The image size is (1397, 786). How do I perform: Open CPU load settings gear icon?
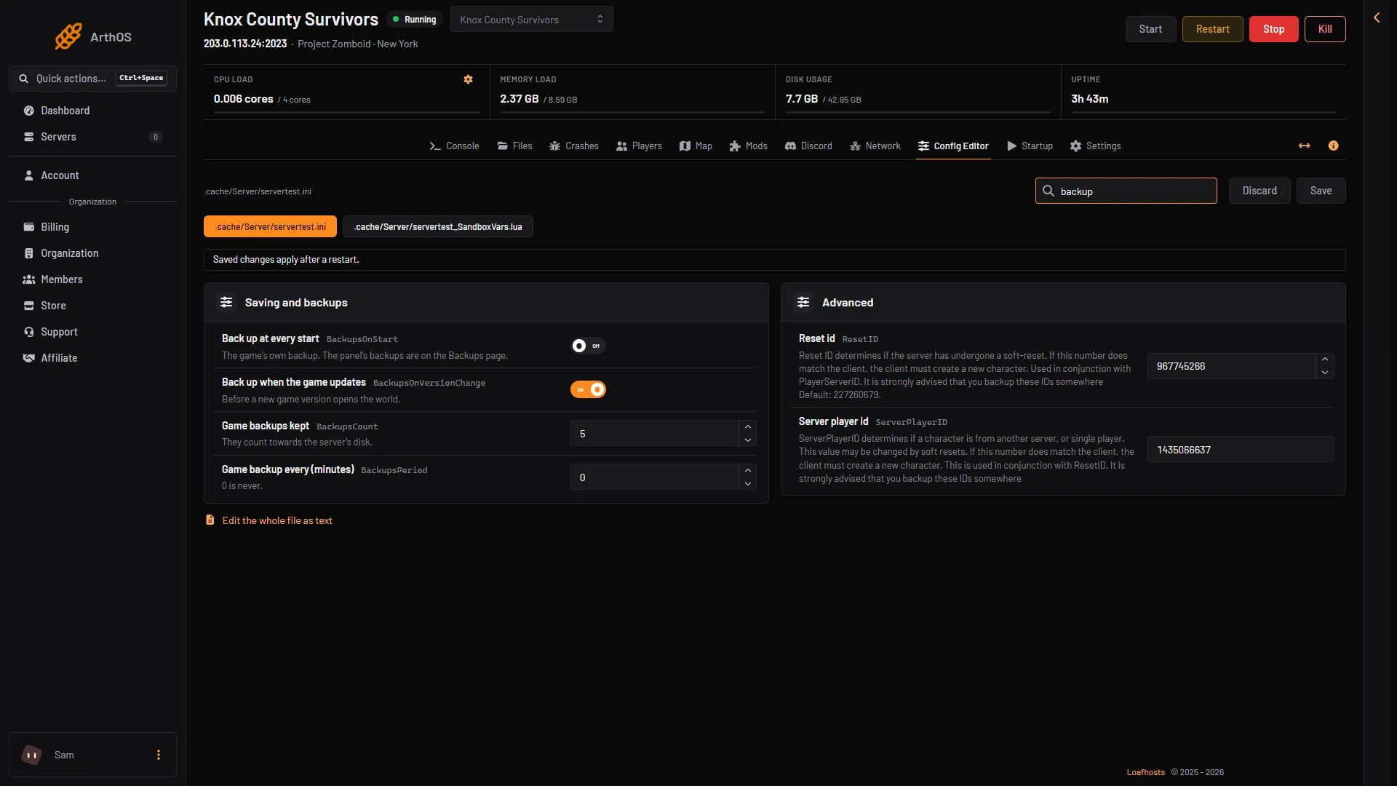pos(468,79)
